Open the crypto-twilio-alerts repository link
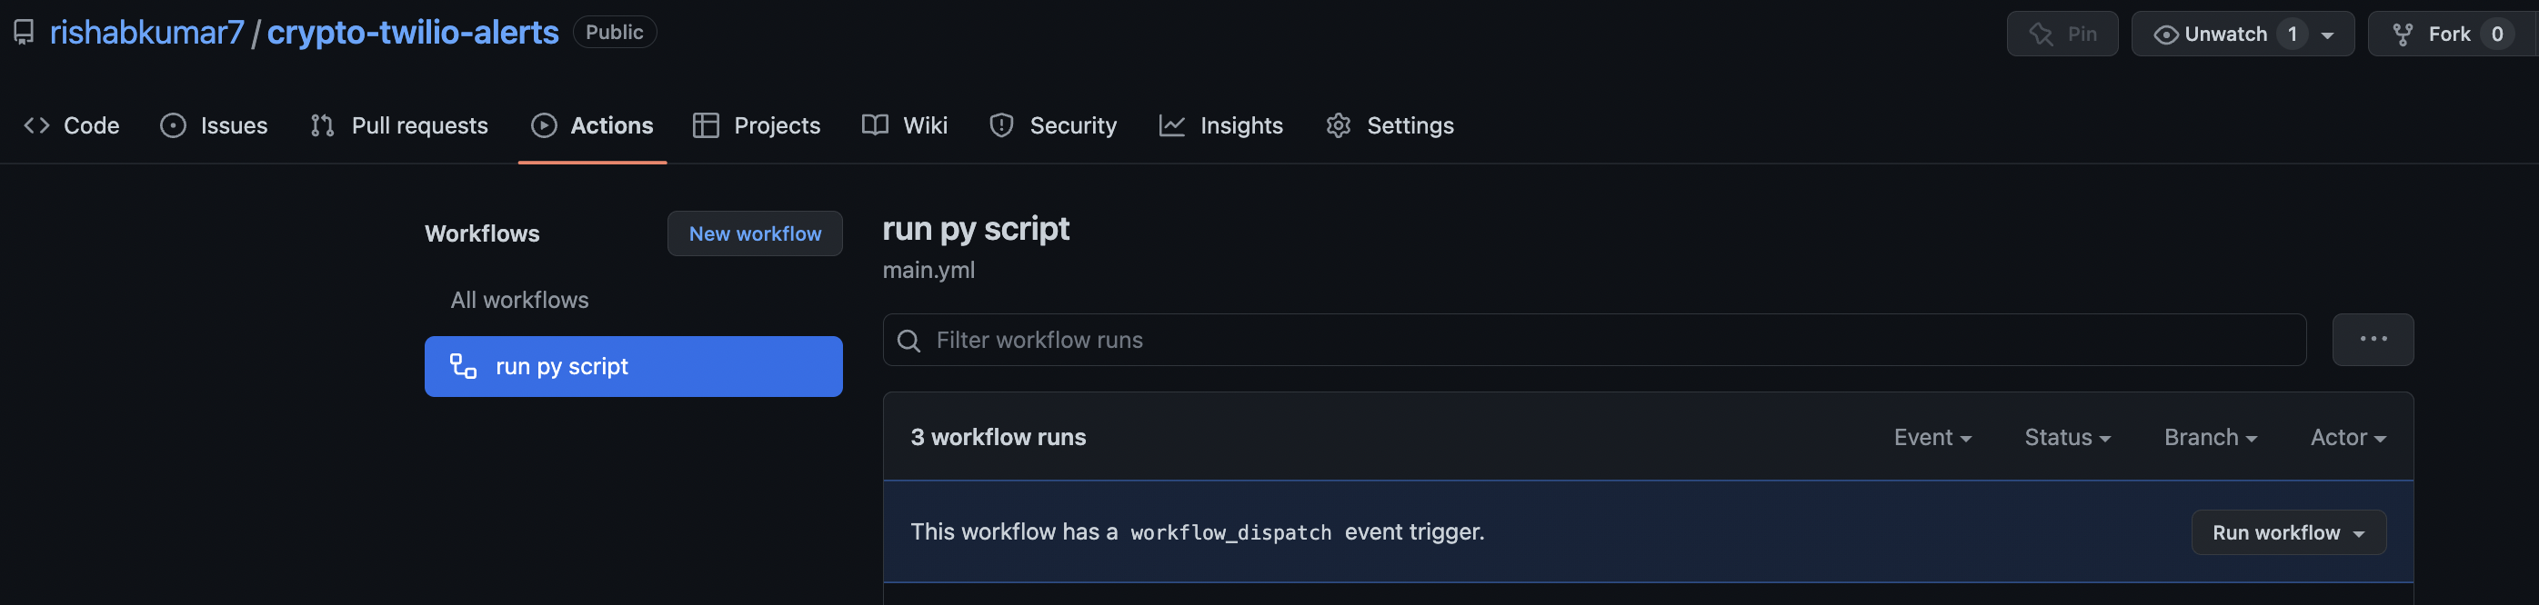The image size is (2539, 605). click(x=412, y=33)
